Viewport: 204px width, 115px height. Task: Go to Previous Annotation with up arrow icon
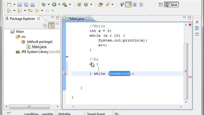tap(19, 11)
